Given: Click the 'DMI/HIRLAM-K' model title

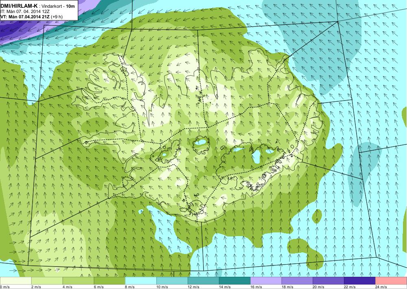Looking at the screenshot, I should (x=19, y=6).
